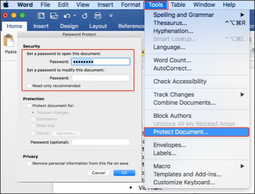
Task: Enable Read-only recommended checkbox
Action: (29, 86)
